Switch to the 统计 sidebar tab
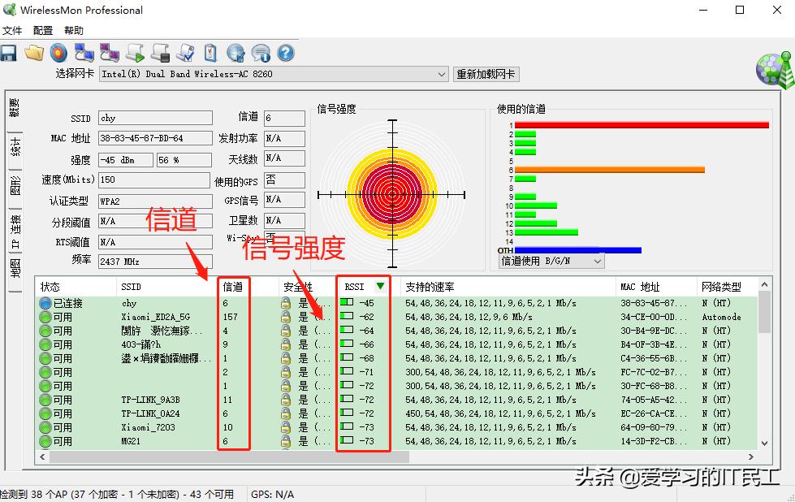 [15, 147]
